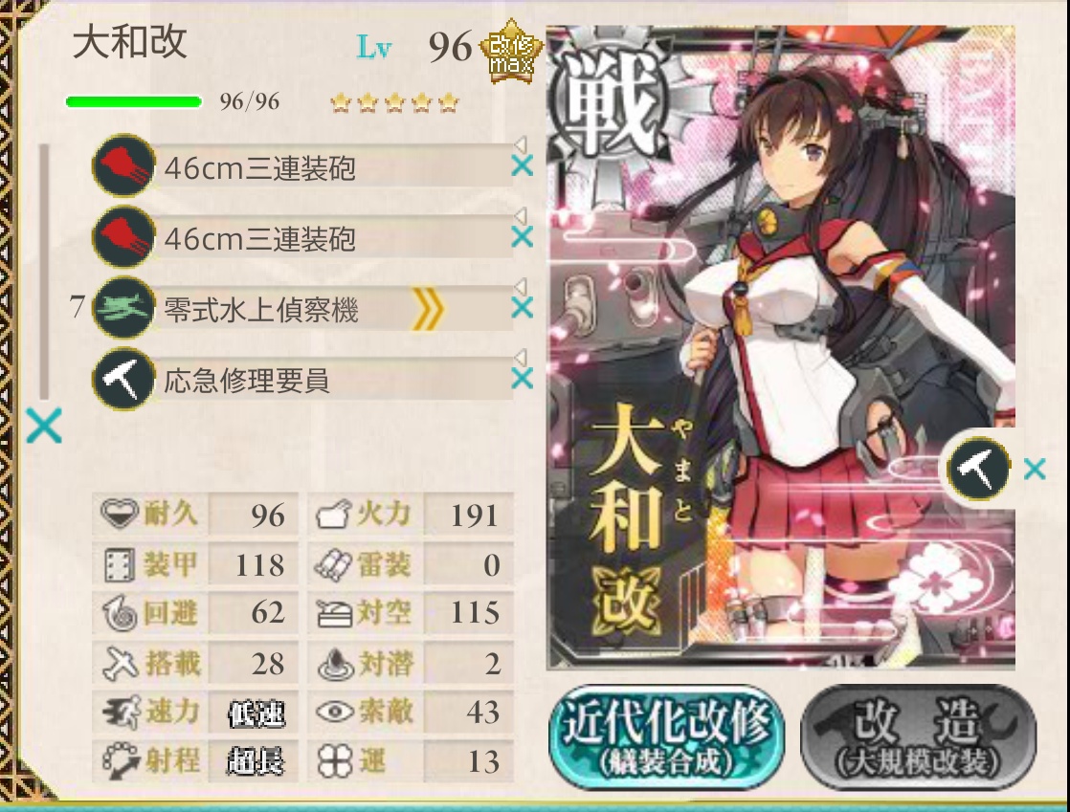Click the 改造 remodel button
This screenshot has width=1070, height=812.
click(x=919, y=737)
